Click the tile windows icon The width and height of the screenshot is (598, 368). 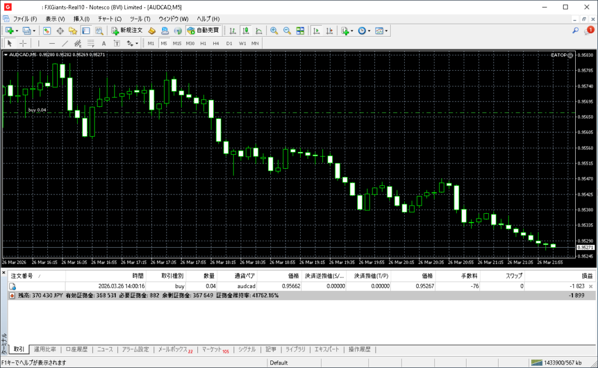pos(300,30)
